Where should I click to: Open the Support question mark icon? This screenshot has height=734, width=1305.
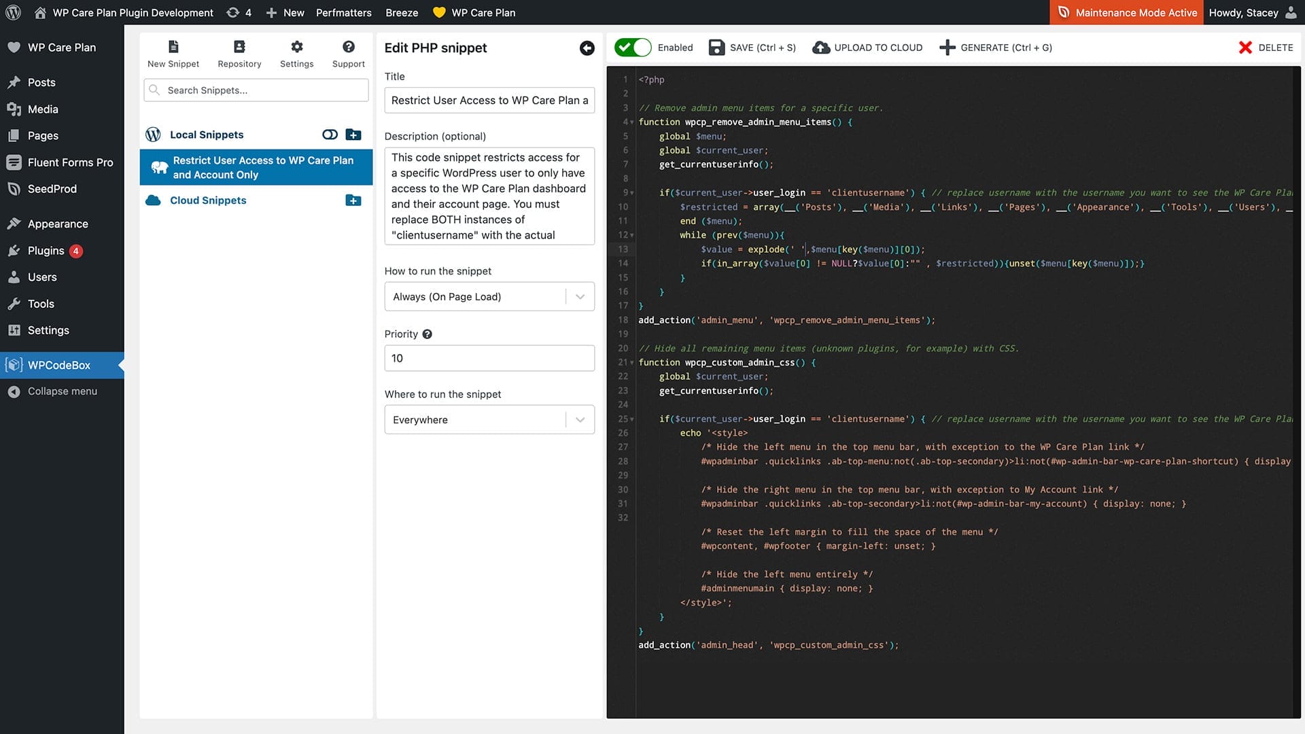pyautogui.click(x=349, y=46)
